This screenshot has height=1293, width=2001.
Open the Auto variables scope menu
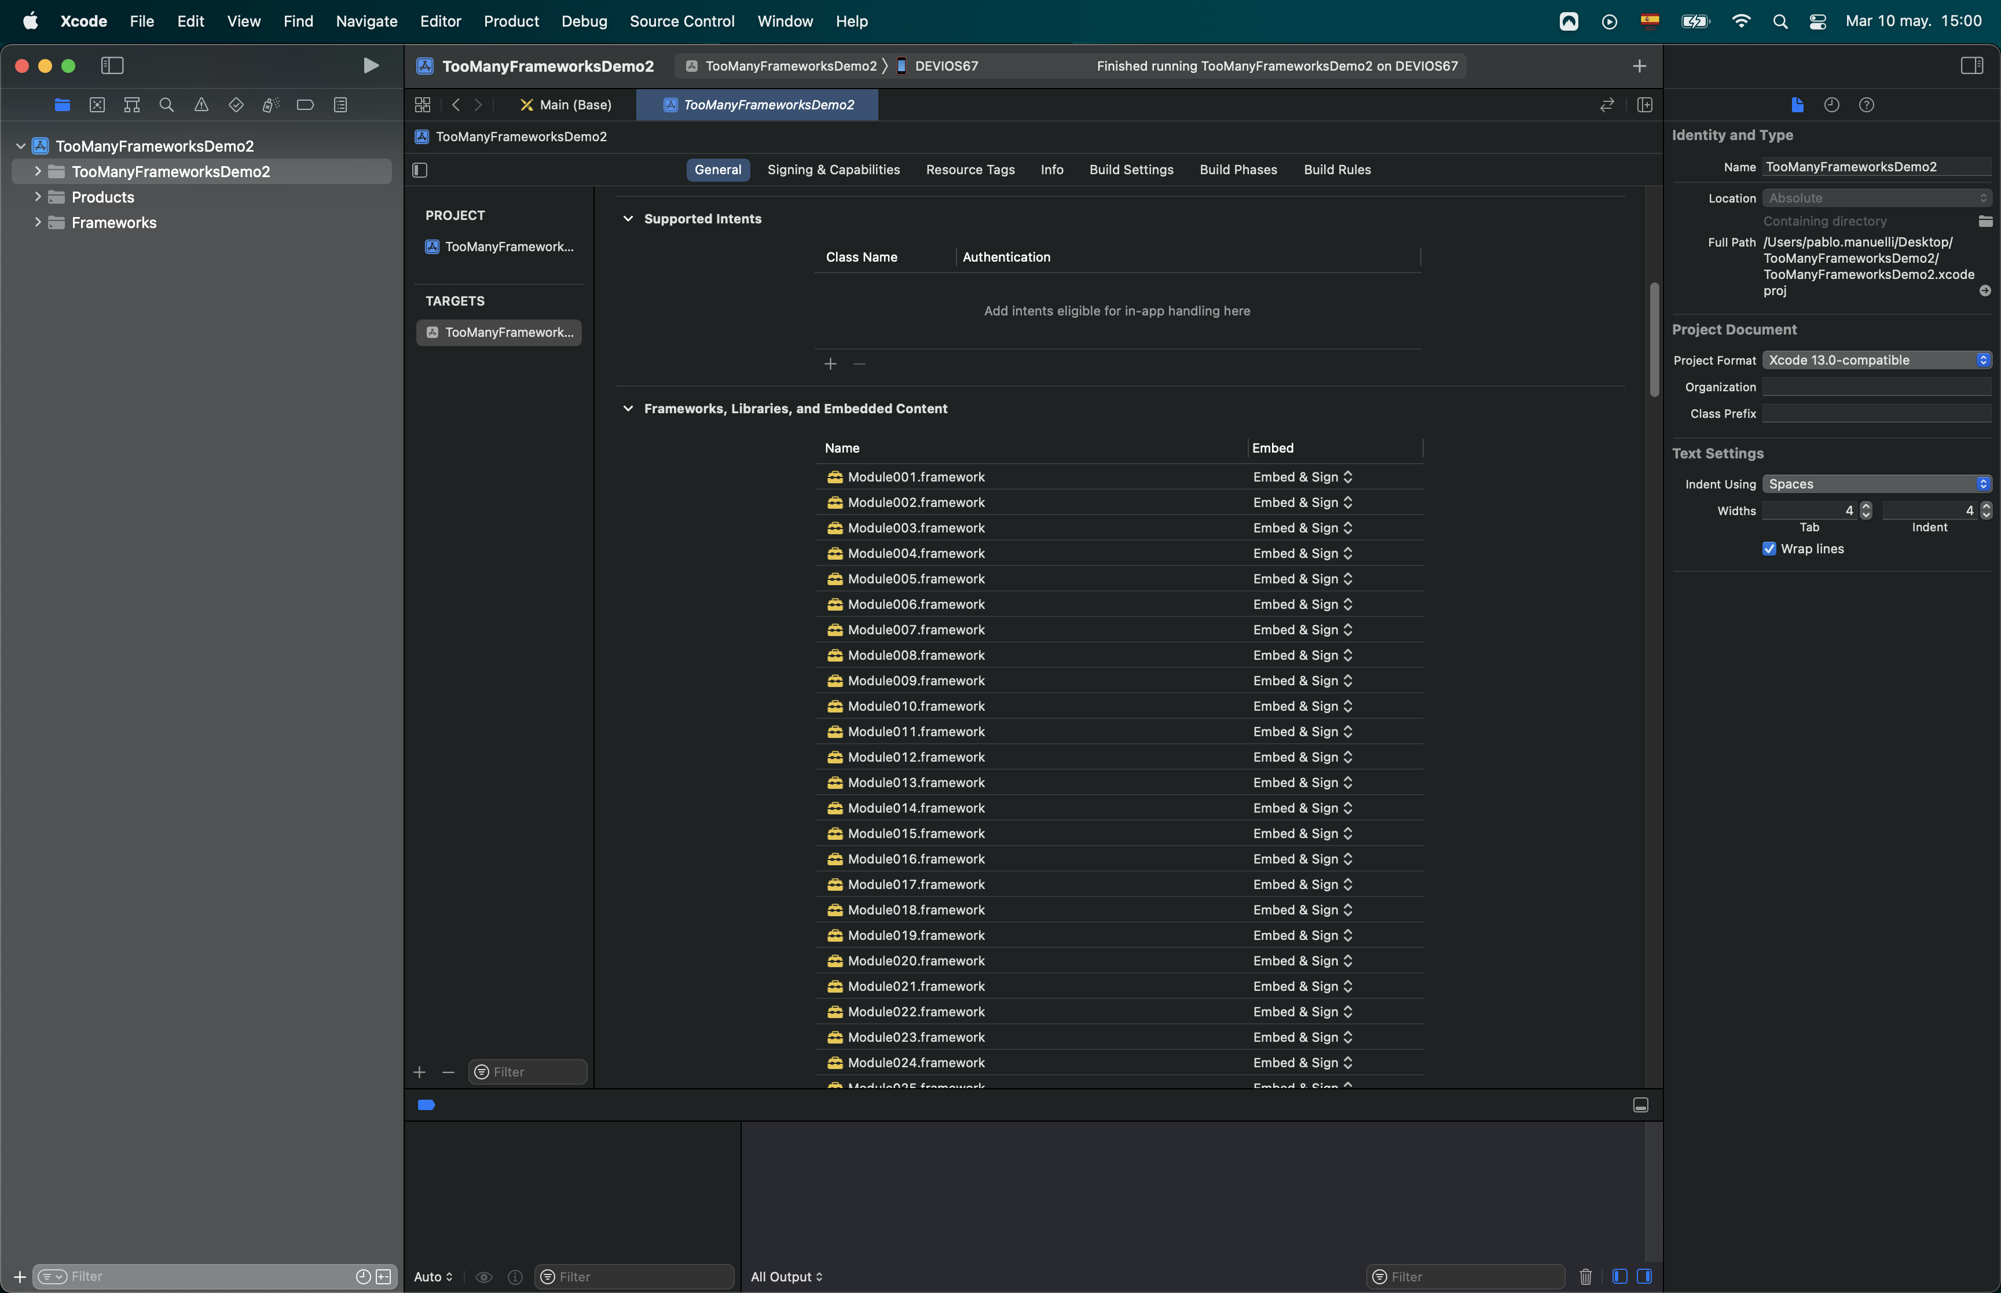433,1276
